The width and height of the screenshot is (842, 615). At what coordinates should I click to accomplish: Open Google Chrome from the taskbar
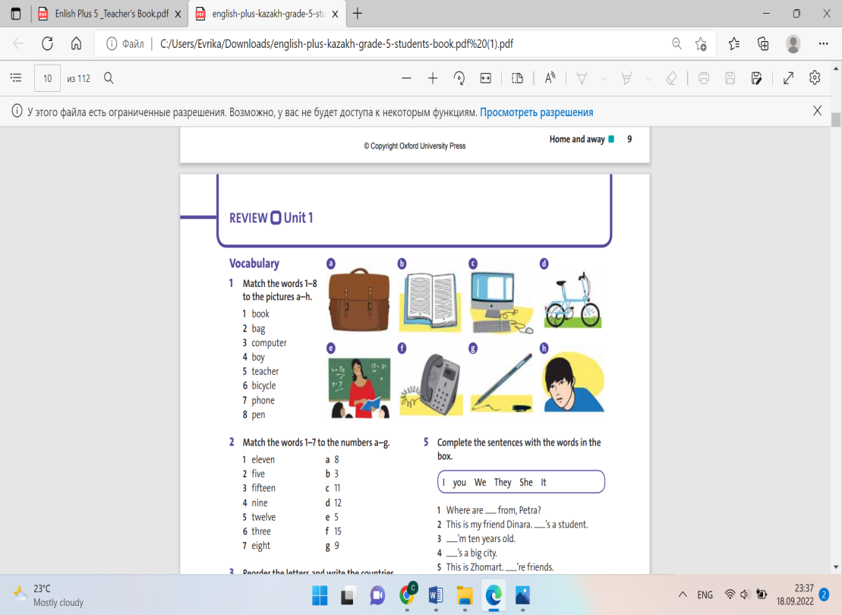tap(408, 594)
